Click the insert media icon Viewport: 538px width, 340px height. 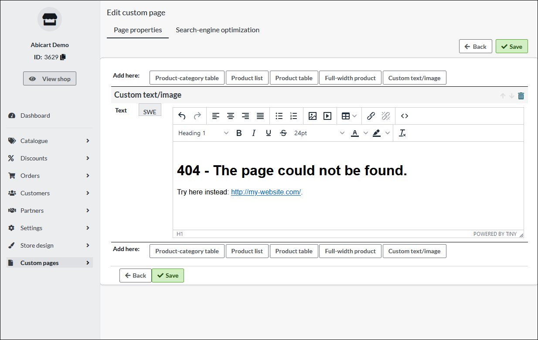pos(327,116)
